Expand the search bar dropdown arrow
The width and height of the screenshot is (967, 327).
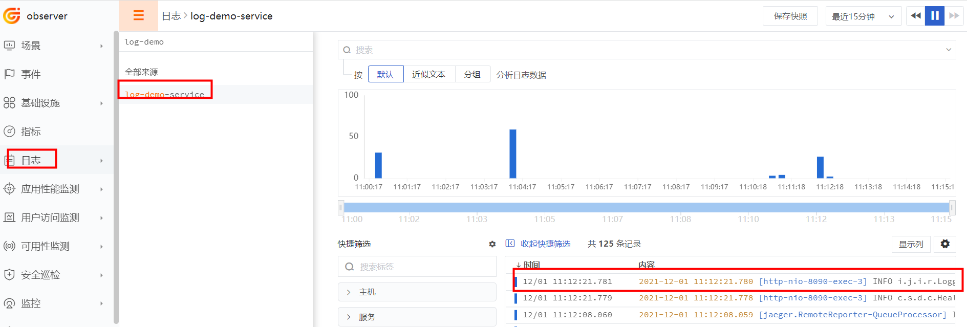click(x=949, y=50)
